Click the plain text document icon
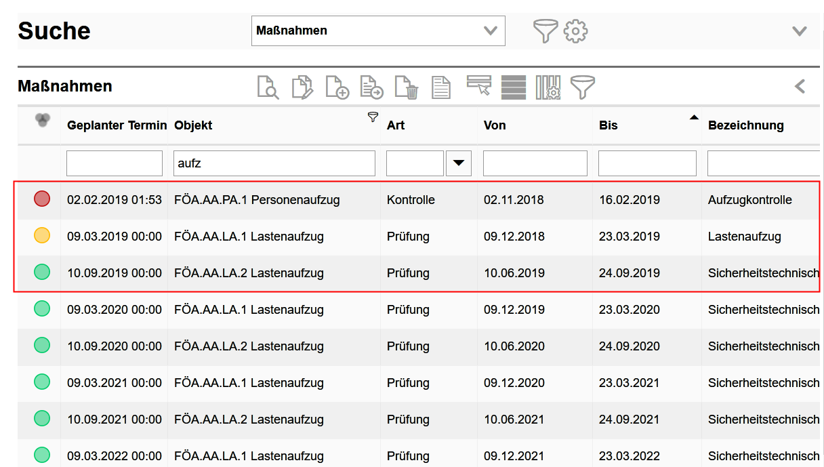The height and width of the screenshot is (467, 824). [441, 87]
